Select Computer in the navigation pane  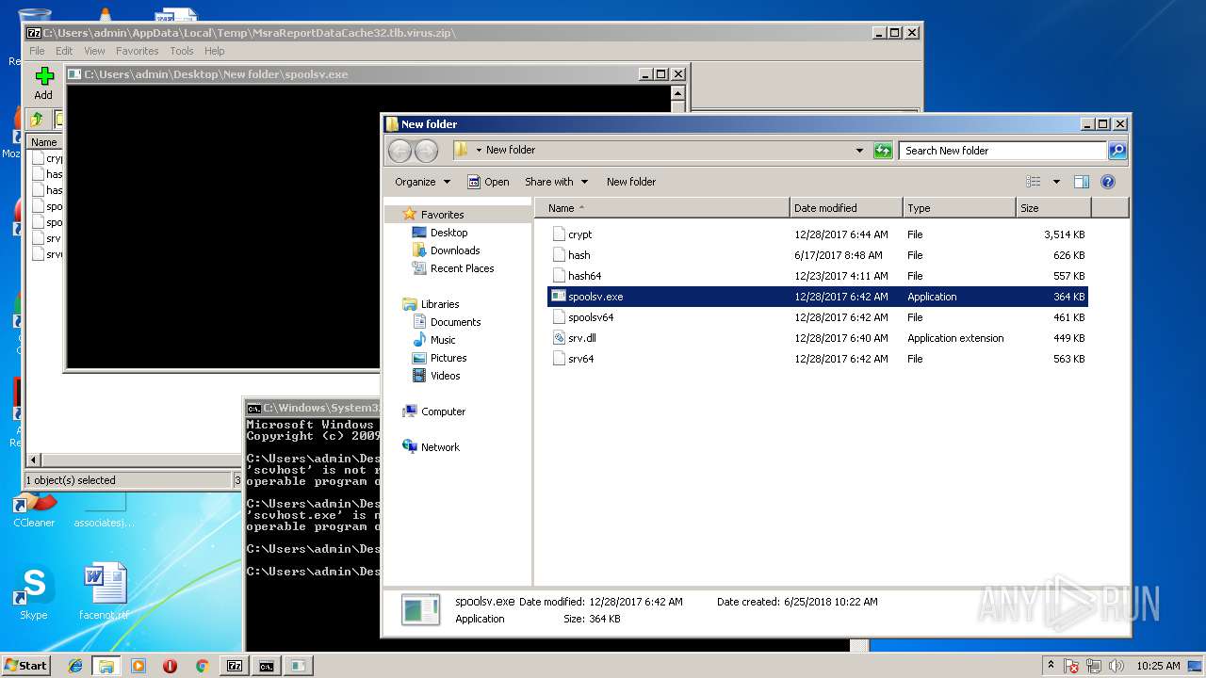[x=443, y=412]
